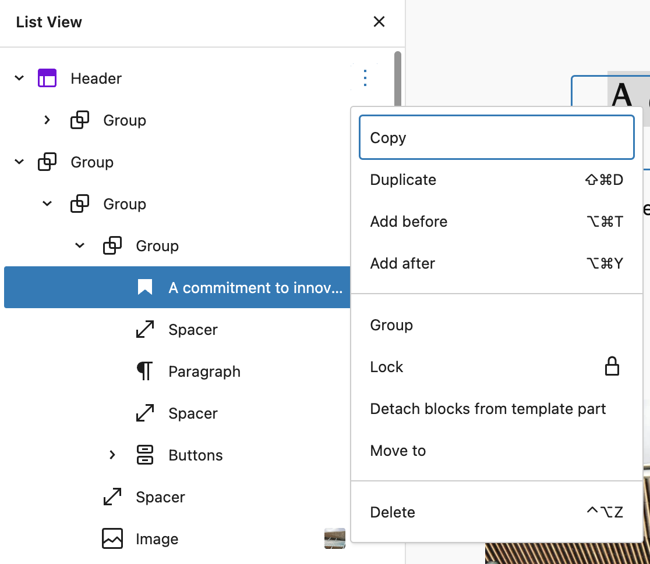Click the Buttons block icon

point(144,455)
